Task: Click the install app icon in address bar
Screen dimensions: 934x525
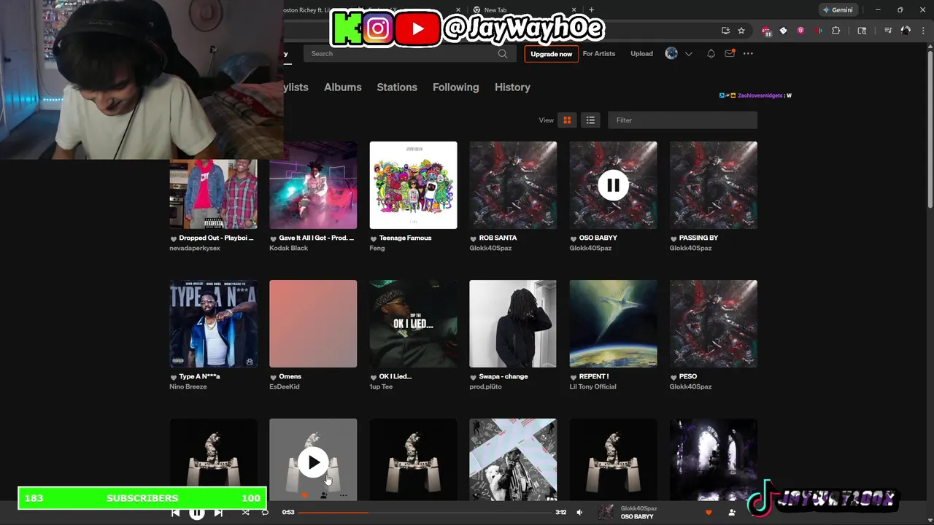Action: click(725, 31)
